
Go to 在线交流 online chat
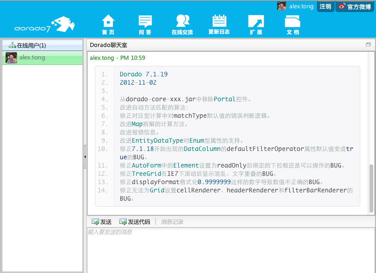[x=182, y=24]
